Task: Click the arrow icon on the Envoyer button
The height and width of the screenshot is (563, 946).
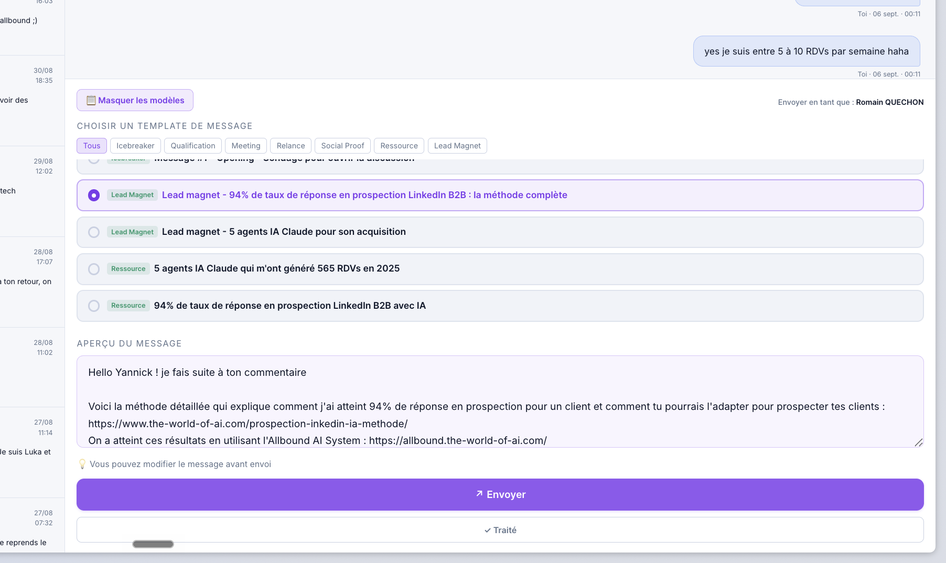Action: pos(479,494)
